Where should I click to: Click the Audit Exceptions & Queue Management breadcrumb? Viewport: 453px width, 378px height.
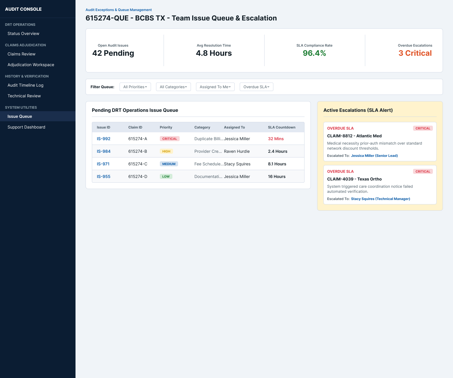[119, 10]
